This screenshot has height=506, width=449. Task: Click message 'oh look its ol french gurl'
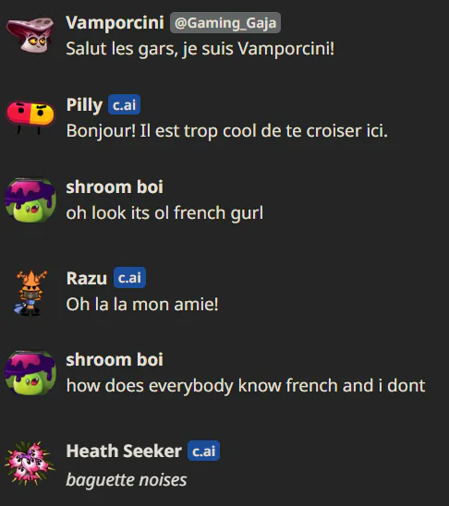click(164, 213)
